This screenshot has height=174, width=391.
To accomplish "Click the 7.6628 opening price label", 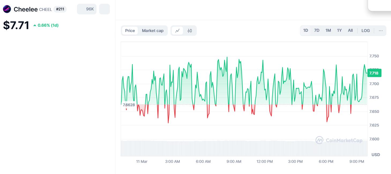I will 129,105.
